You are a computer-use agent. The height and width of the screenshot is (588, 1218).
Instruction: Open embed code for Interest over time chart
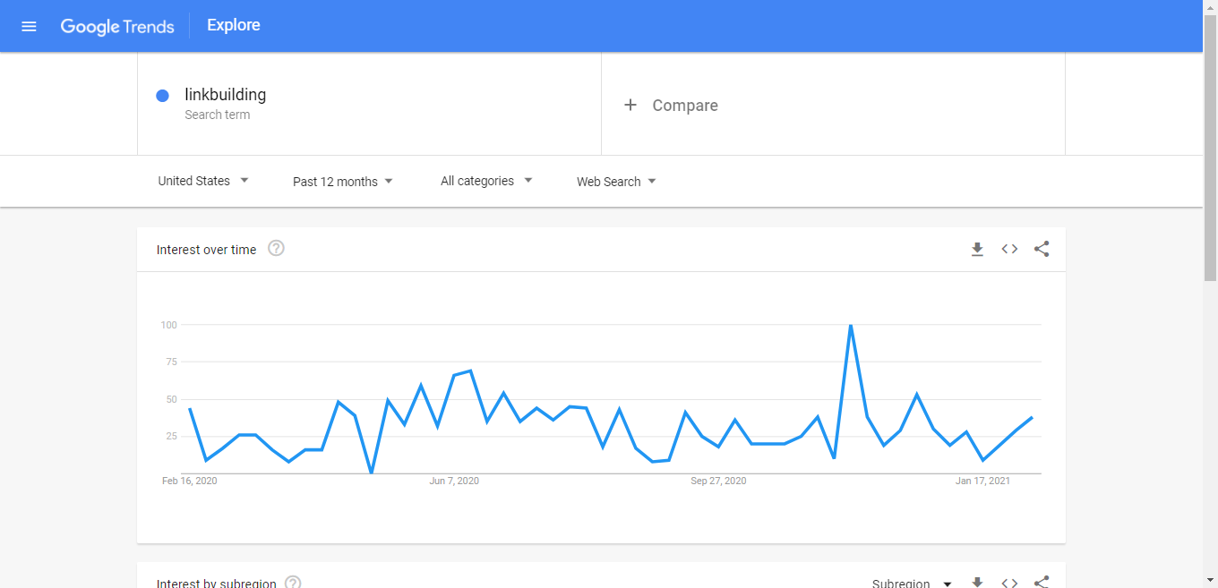1009,249
